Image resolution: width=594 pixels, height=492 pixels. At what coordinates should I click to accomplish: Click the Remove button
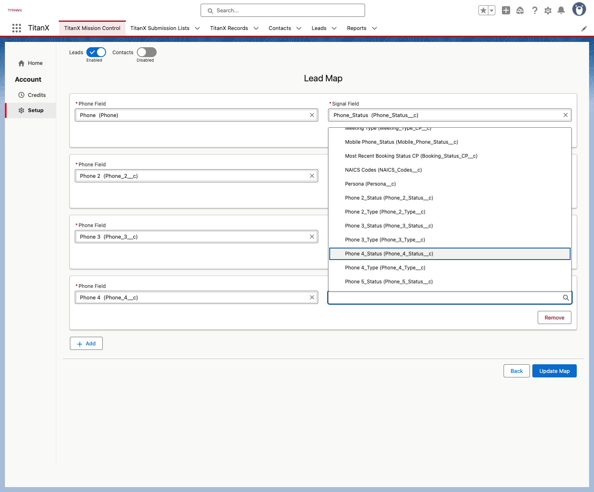[555, 317]
